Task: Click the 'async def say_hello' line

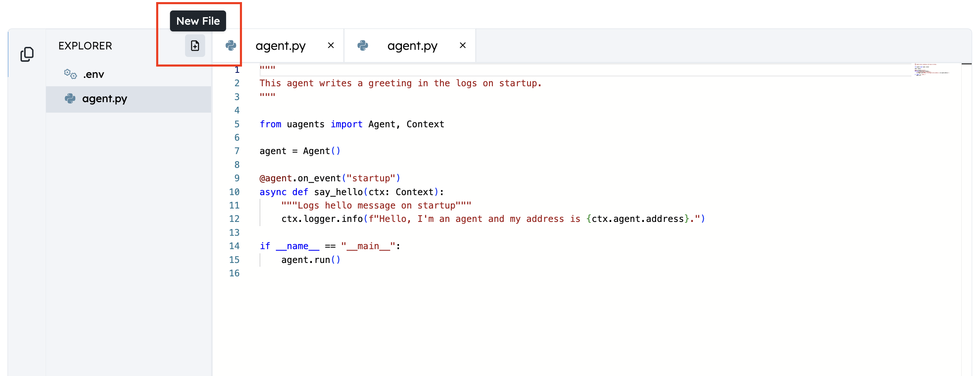Action: click(x=352, y=192)
